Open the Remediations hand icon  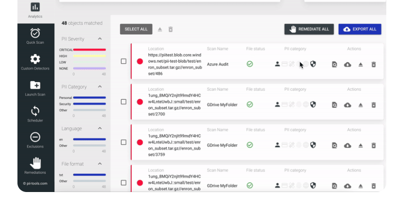(35, 163)
